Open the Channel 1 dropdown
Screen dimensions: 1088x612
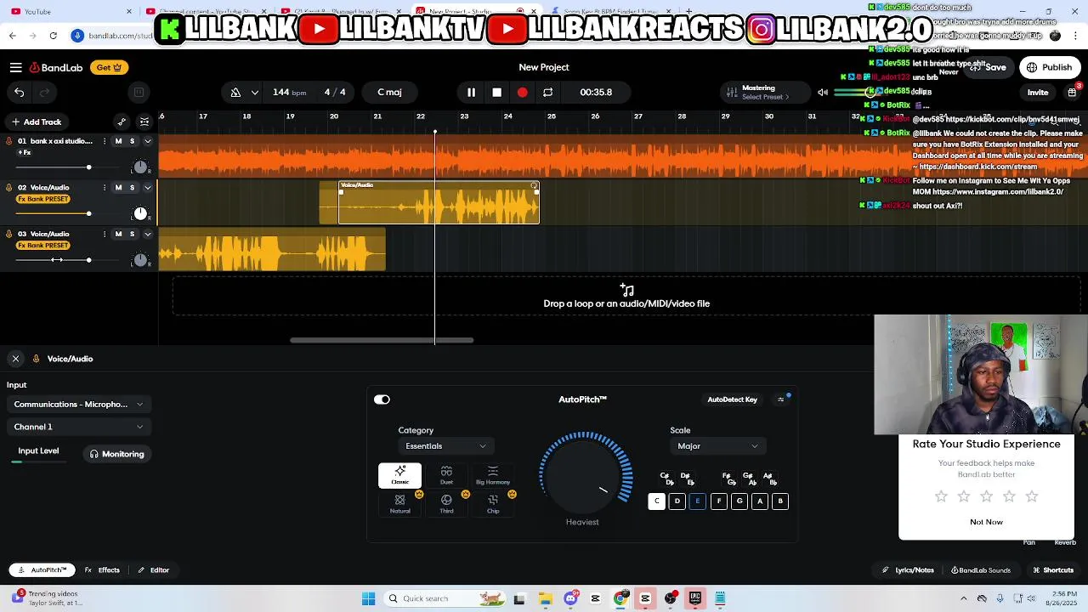tap(78, 427)
